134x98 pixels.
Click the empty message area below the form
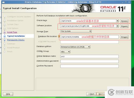click(x=82, y=84)
